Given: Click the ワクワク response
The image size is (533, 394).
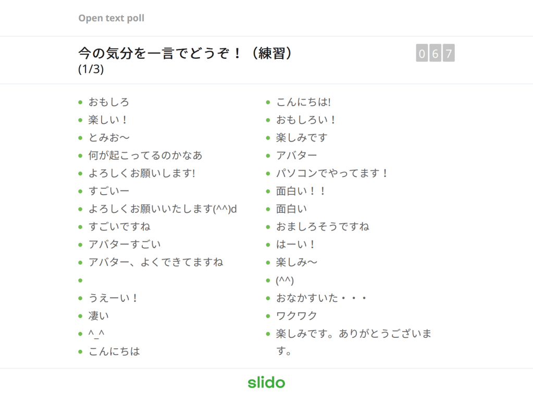Looking at the screenshot, I should (296, 315).
